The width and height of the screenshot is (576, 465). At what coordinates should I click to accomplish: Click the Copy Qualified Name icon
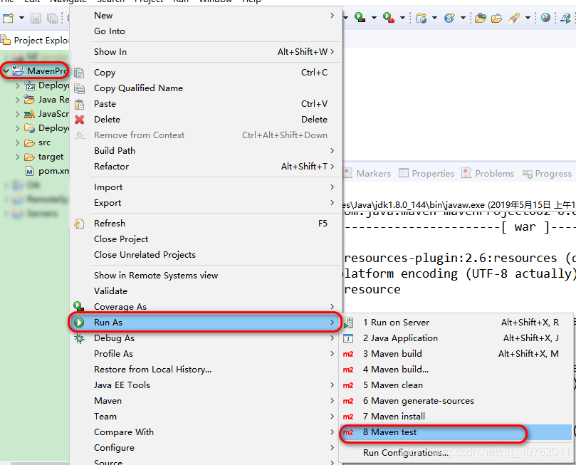(79, 88)
